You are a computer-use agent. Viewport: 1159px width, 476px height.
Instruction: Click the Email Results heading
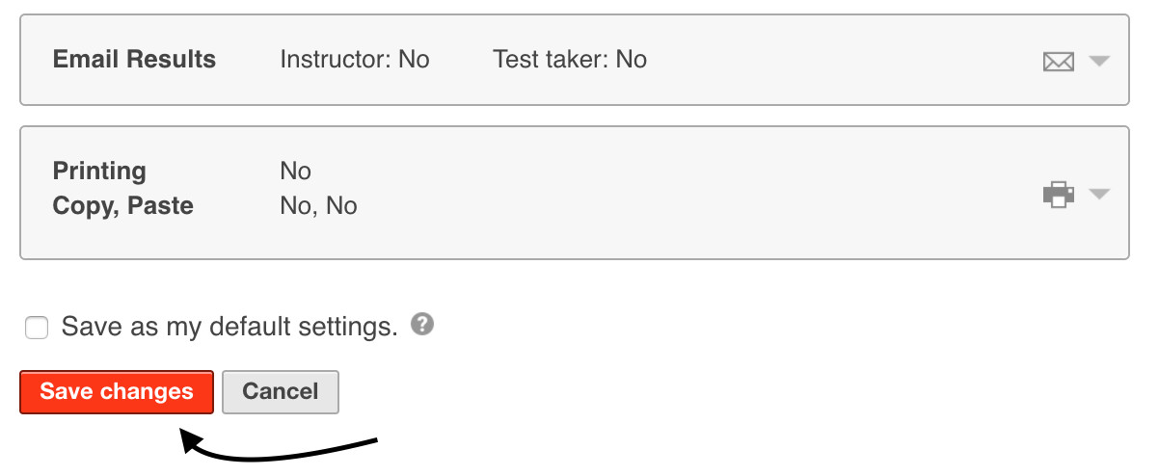(x=134, y=60)
